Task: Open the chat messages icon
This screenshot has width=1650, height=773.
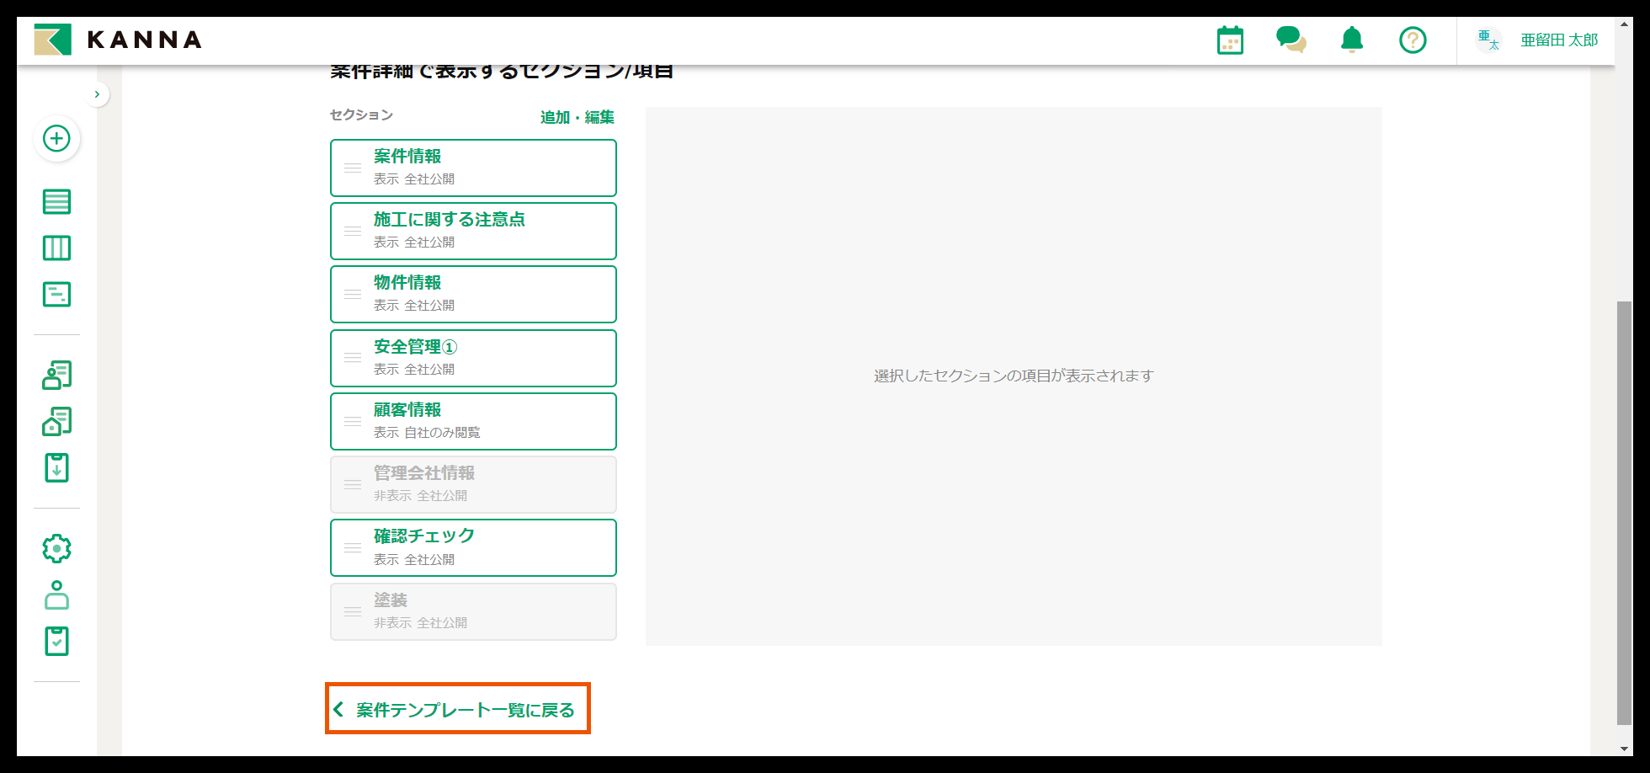Action: (x=1291, y=39)
